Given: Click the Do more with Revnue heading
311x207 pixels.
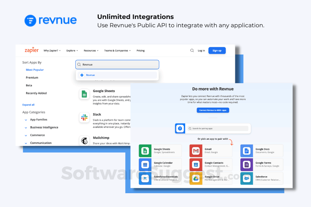Looking at the screenshot, I should tap(213, 89).
